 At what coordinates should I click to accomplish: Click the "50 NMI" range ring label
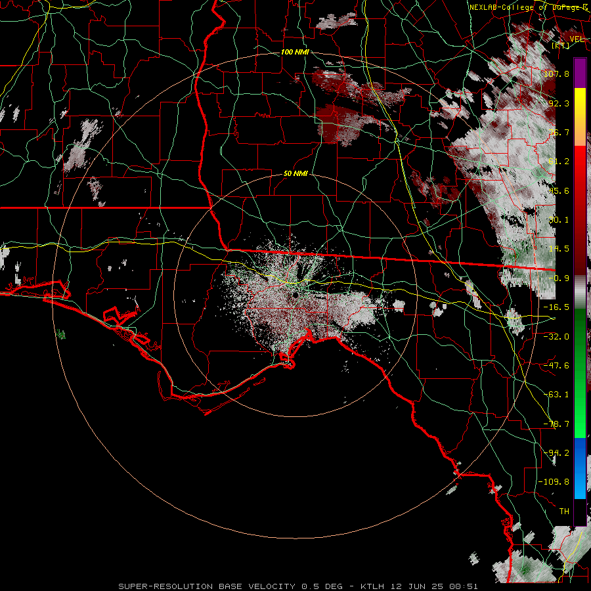295,173
